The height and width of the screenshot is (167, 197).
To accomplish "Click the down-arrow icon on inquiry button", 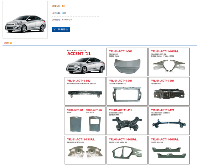I will point(55,29).
